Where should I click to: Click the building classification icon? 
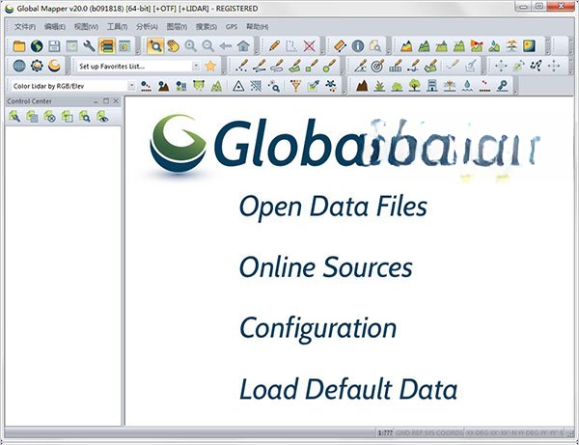click(x=432, y=86)
